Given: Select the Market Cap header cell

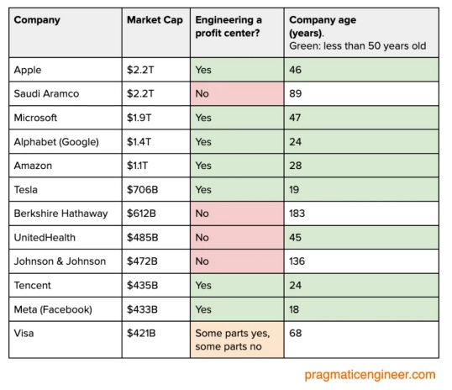Looking at the screenshot, I should pyautogui.click(x=156, y=33).
